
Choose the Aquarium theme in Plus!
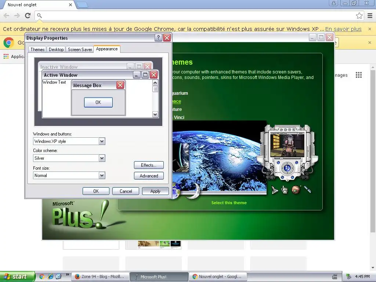click(180, 93)
